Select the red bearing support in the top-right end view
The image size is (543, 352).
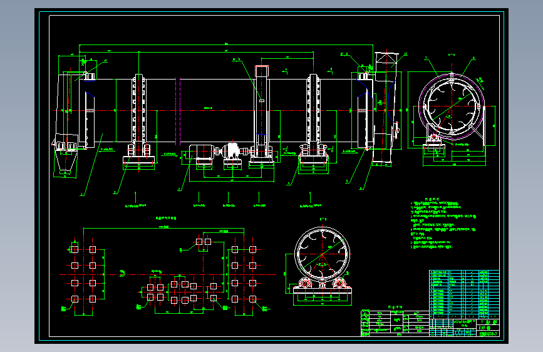point(433,139)
